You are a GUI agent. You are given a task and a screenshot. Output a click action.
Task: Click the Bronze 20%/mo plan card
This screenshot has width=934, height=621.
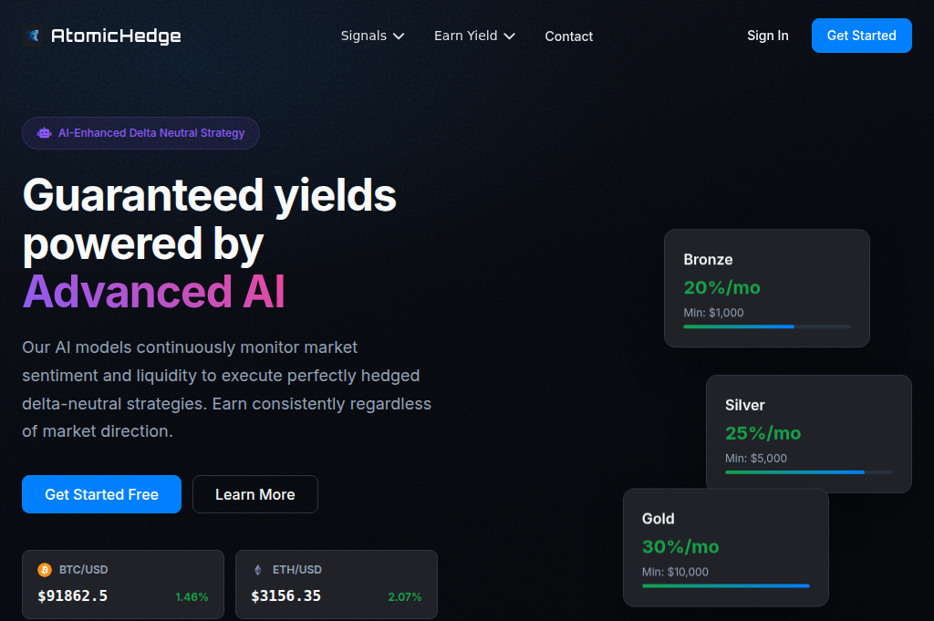click(766, 287)
